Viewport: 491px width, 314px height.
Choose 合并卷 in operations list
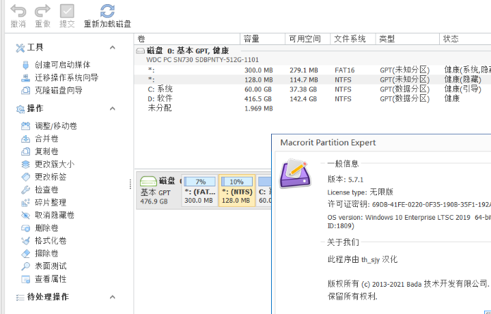46,139
